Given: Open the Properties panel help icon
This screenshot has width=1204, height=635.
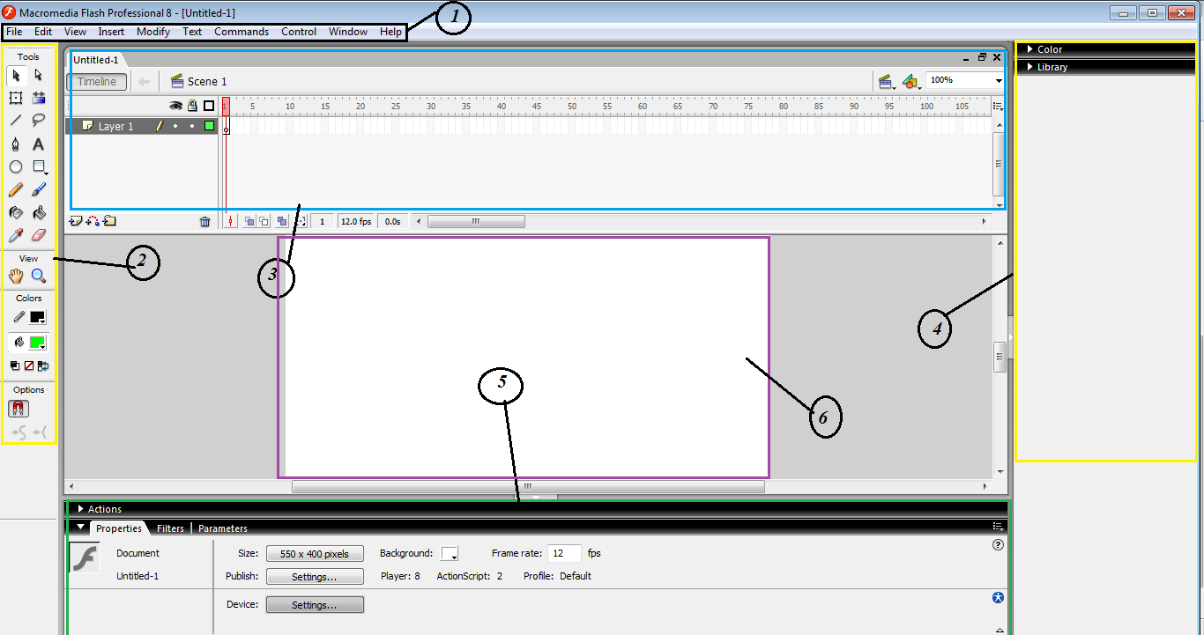Looking at the screenshot, I should click(x=998, y=545).
